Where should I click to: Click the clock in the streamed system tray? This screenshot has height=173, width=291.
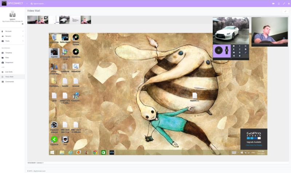tap(261, 152)
